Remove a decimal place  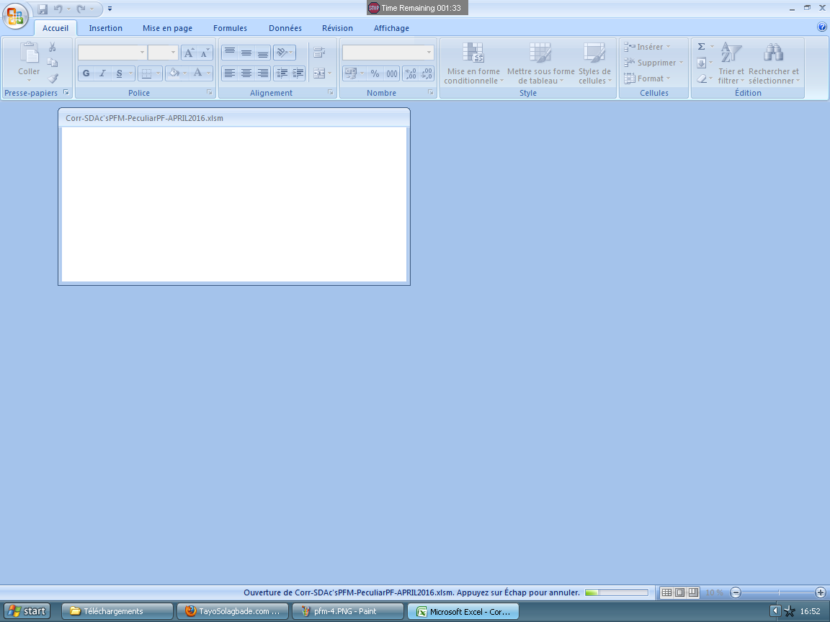[x=427, y=73]
